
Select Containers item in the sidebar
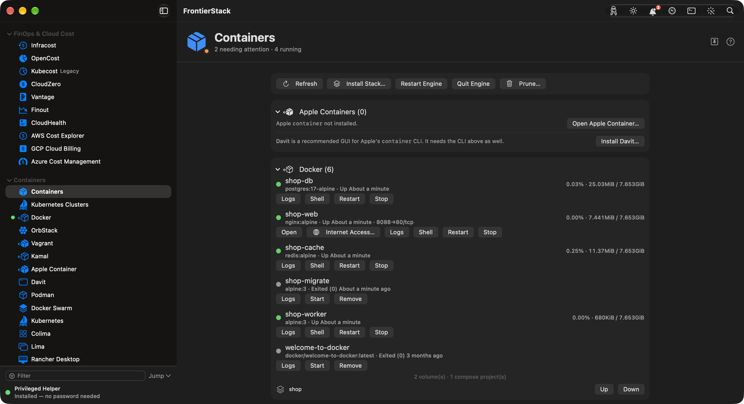[x=88, y=192]
